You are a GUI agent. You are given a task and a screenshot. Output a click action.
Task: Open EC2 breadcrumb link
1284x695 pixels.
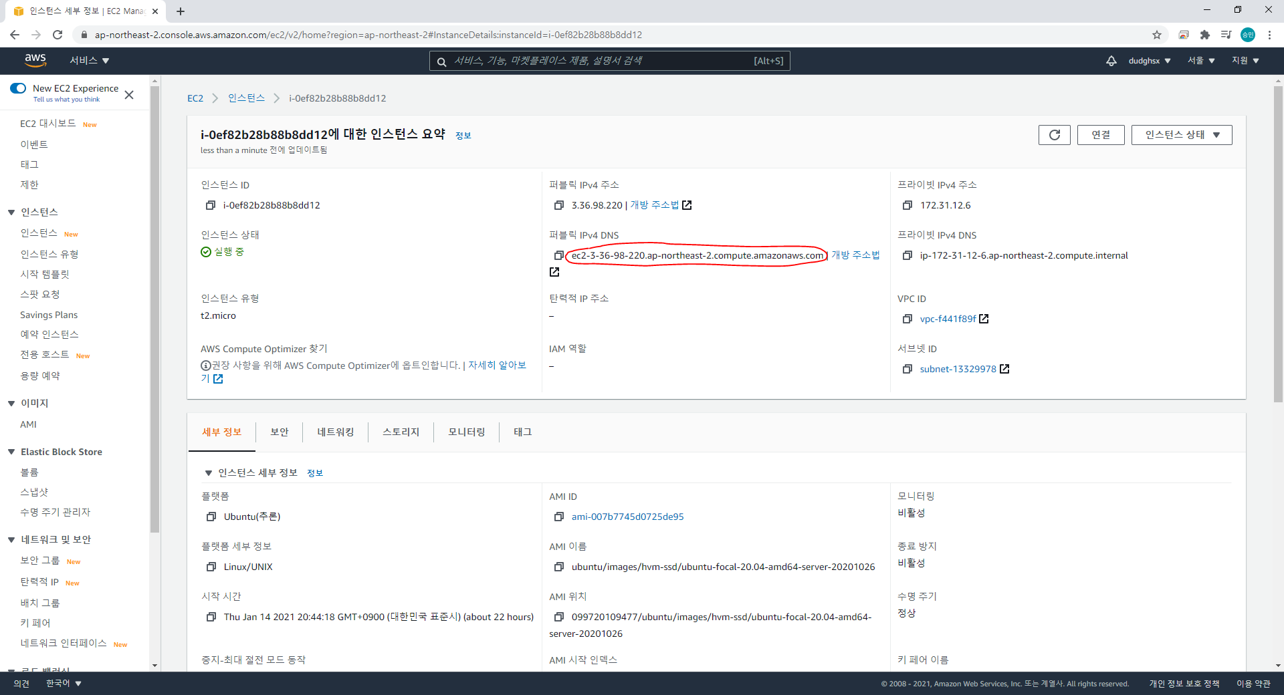[195, 98]
